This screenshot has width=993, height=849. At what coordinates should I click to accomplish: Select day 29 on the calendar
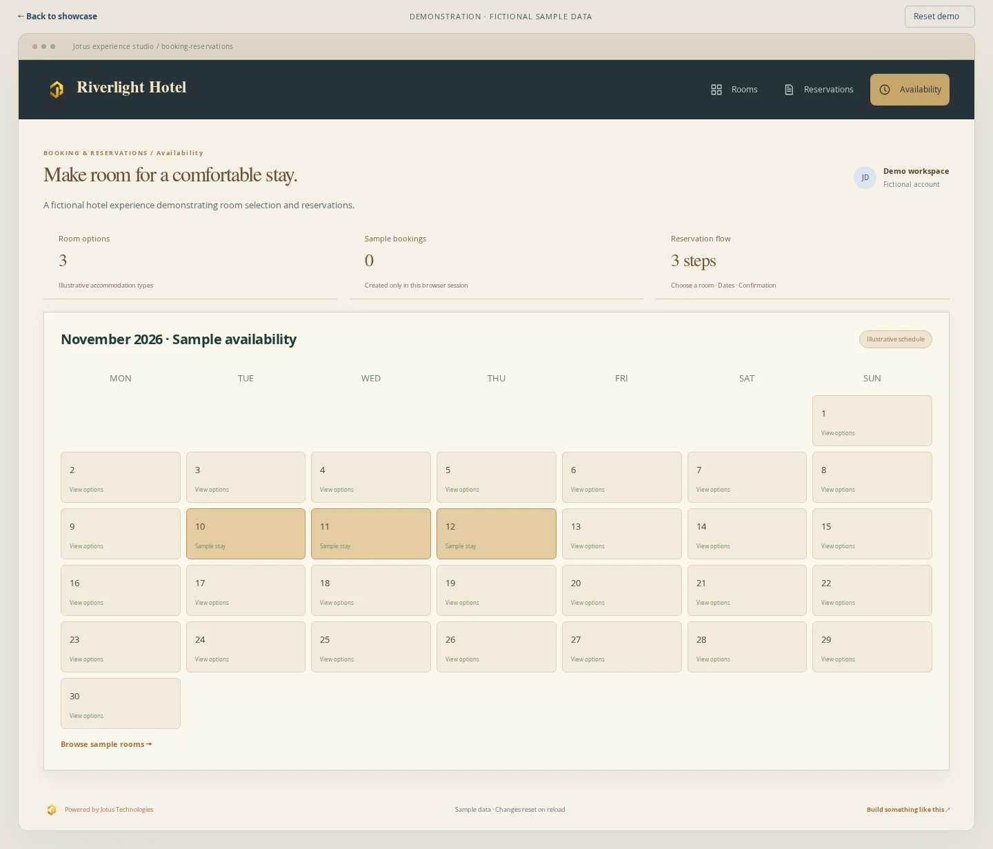click(872, 647)
